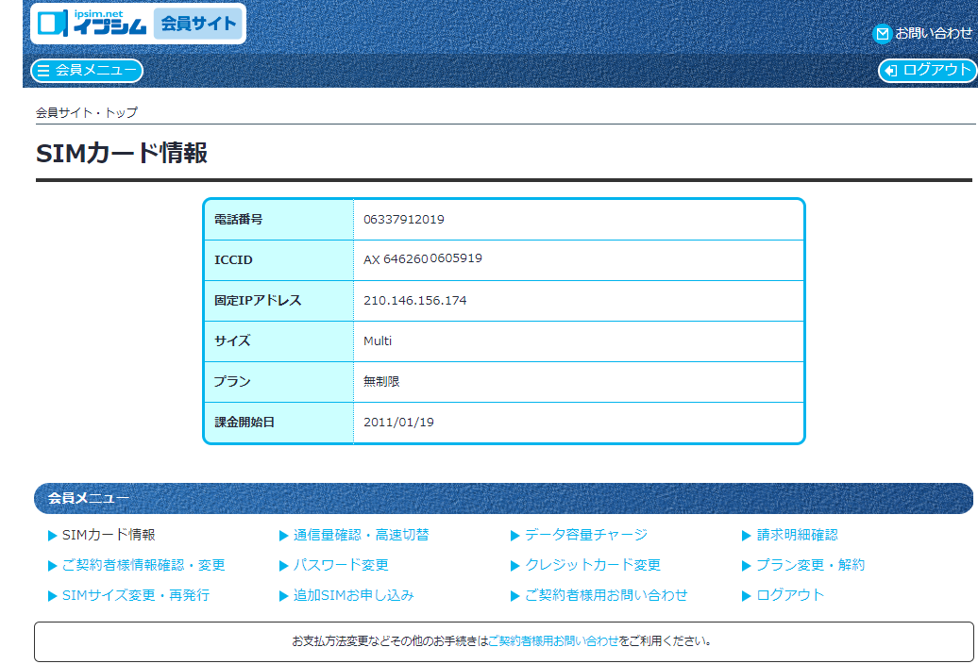
Task: Click the fixed IP address value 210.146.156.174
Action: 415,301
